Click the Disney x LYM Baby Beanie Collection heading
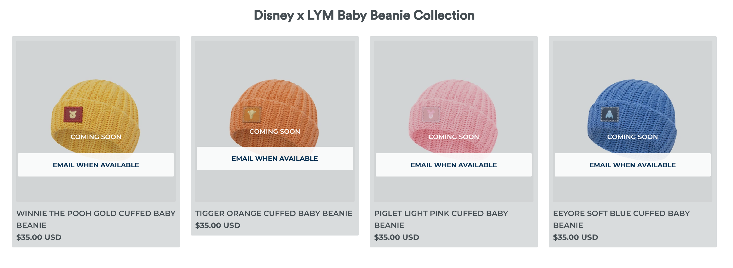The width and height of the screenshot is (733, 268). tap(364, 15)
